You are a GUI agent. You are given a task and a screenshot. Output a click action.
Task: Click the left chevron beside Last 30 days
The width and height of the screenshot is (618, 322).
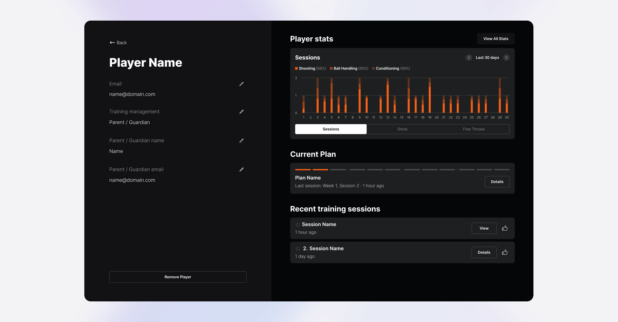click(x=469, y=58)
